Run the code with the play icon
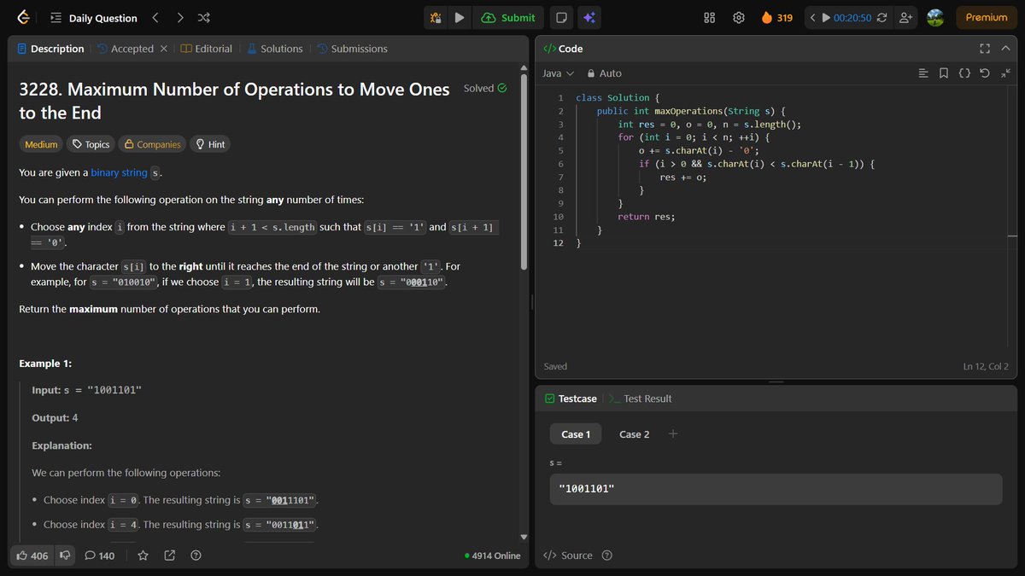 (460, 17)
